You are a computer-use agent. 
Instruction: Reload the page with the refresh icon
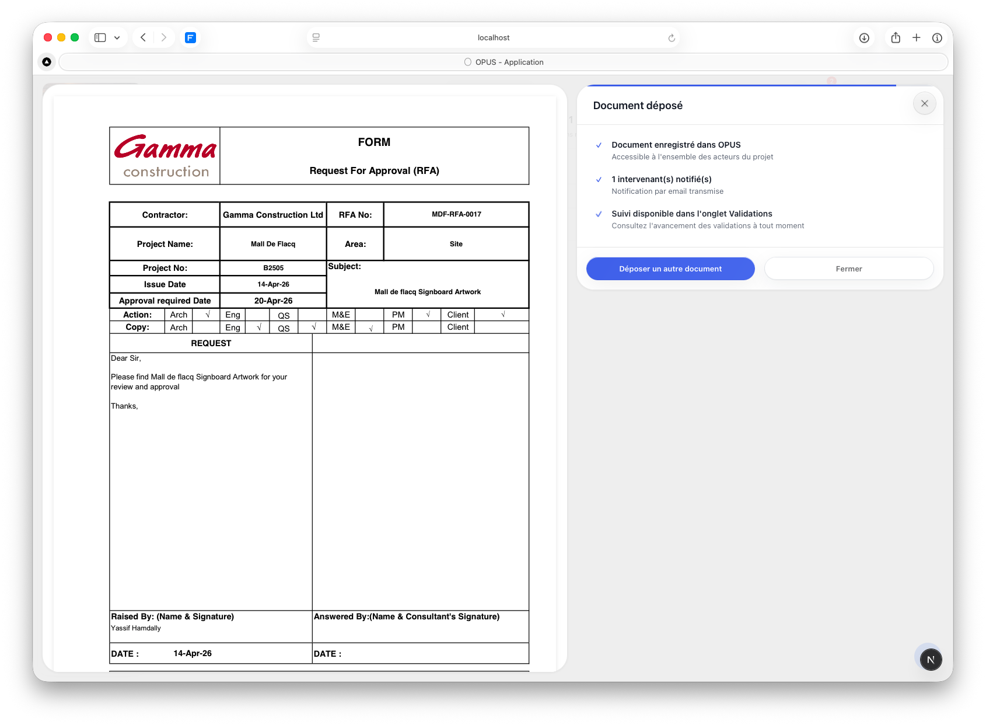pyautogui.click(x=672, y=38)
